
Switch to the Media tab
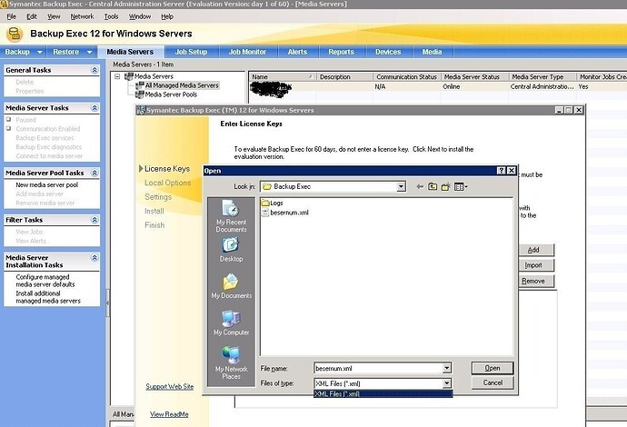tap(432, 52)
